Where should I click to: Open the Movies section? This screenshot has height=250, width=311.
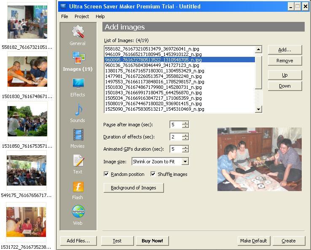(x=78, y=138)
